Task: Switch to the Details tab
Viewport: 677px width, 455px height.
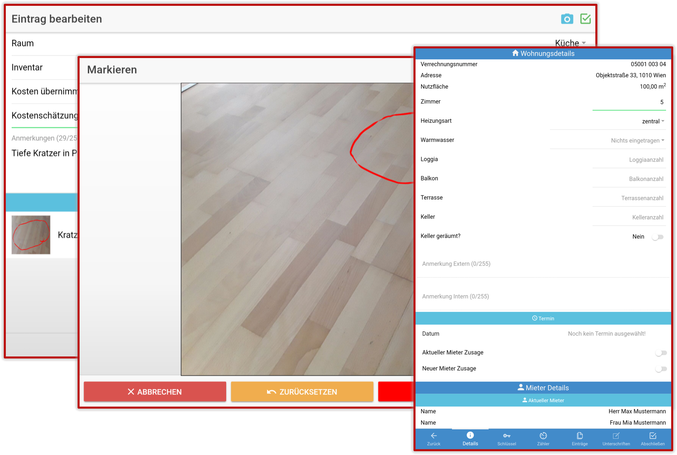Action: pos(470,439)
